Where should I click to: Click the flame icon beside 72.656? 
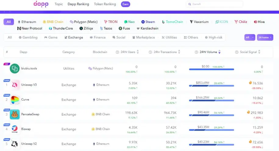click(250, 142)
